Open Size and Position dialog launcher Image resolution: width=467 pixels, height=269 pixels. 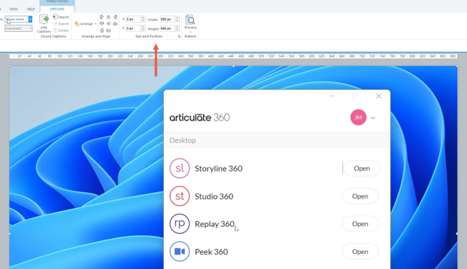pyautogui.click(x=180, y=36)
